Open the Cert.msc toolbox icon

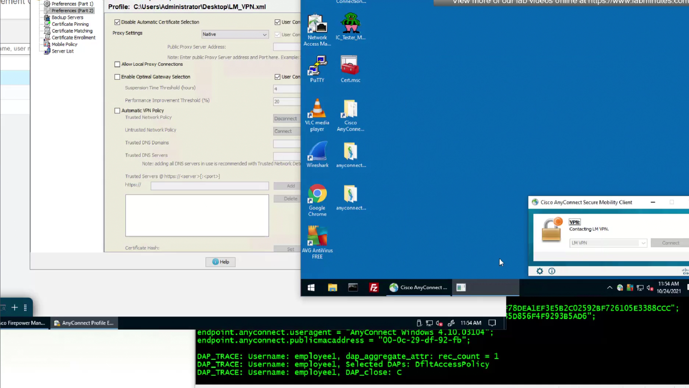coord(350,69)
